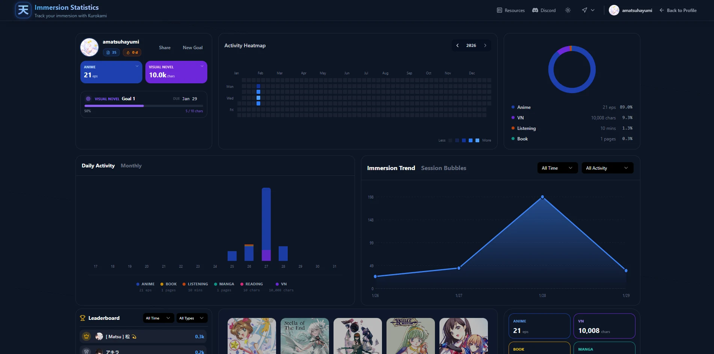Click the gold crown rank icon

tap(86, 336)
